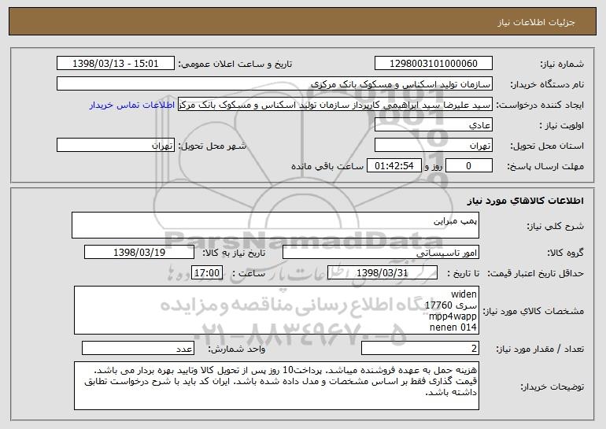Click the unit of measure field عدد

[x=138, y=348]
